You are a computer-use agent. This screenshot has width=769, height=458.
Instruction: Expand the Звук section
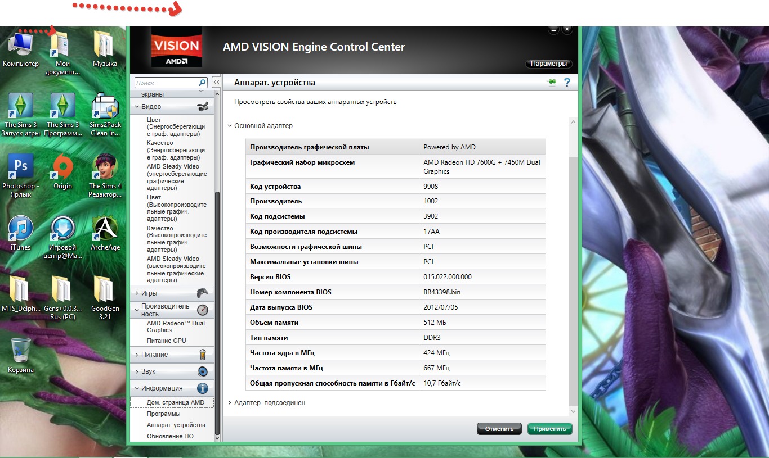click(x=137, y=371)
